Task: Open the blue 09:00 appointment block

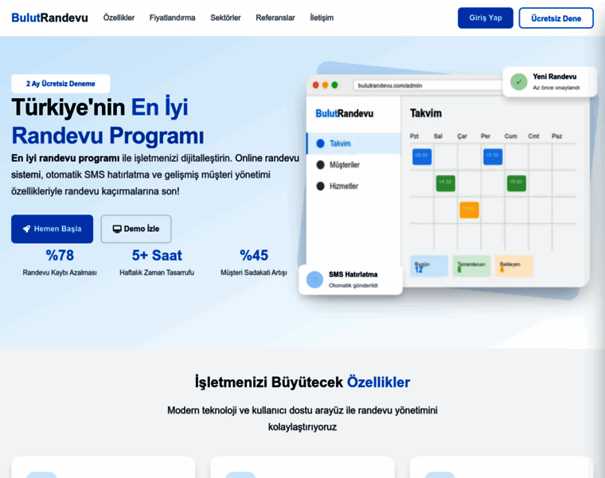Action: coord(421,156)
